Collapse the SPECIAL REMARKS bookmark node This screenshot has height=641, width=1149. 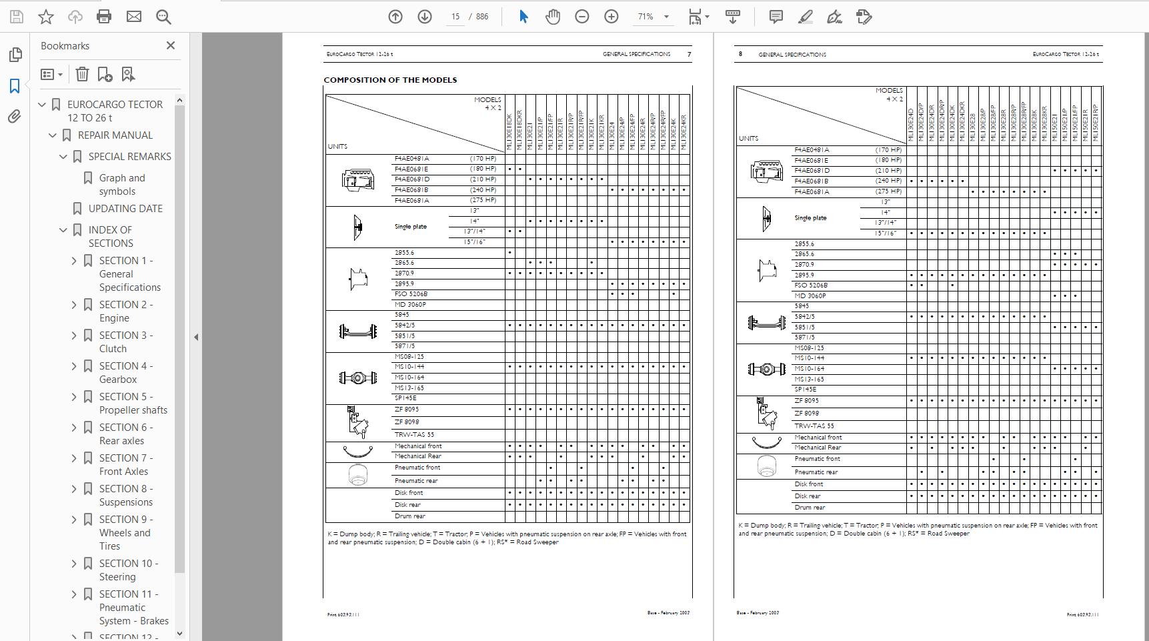click(64, 157)
